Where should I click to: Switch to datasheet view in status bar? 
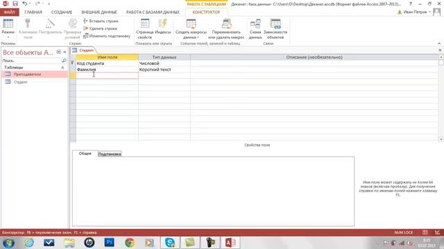coord(425,232)
